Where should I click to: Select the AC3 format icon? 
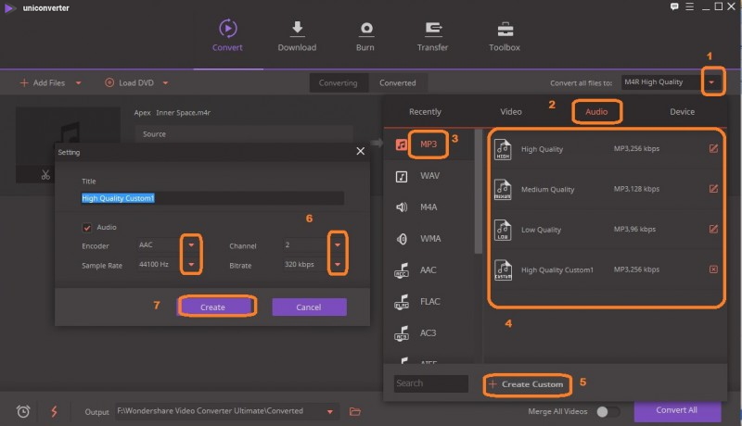402,333
